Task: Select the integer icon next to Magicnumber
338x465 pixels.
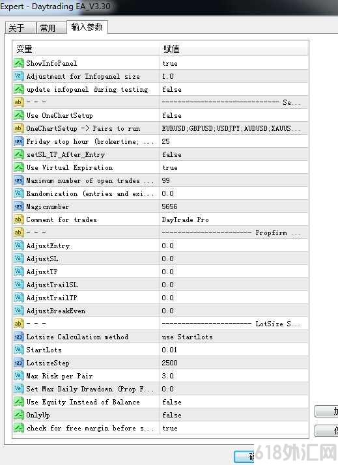Action: 19,206
